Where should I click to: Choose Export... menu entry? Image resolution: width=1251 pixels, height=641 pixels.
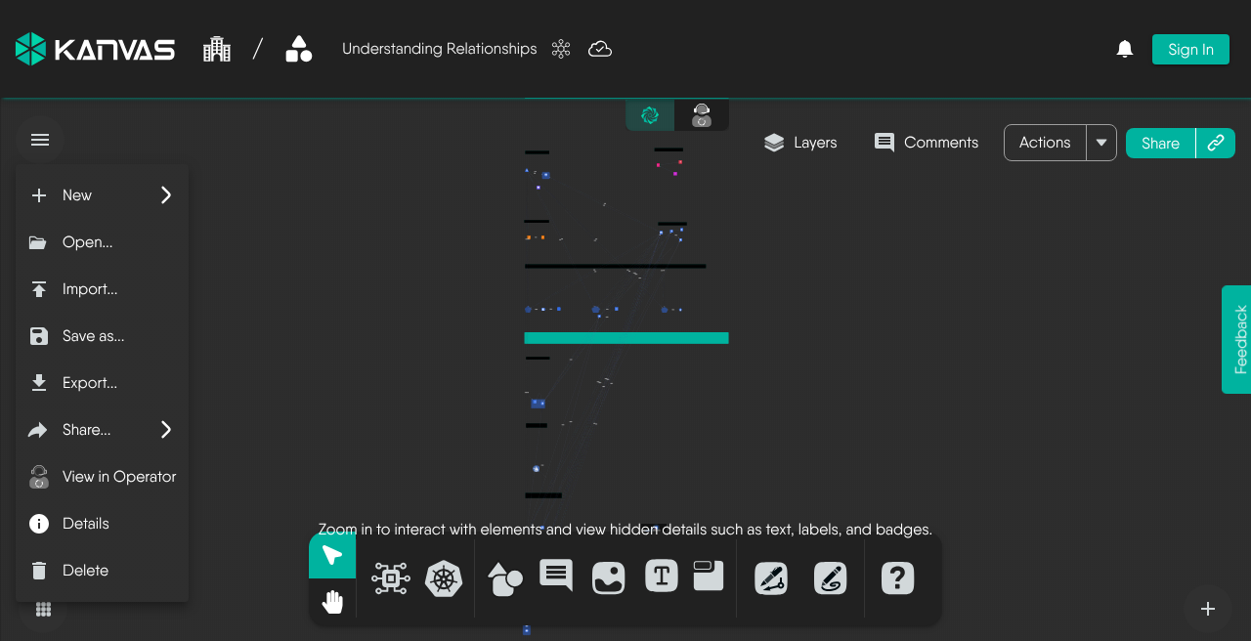tap(102, 383)
